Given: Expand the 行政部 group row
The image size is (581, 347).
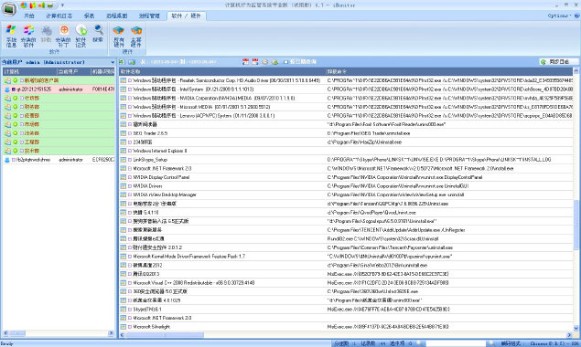Looking at the screenshot, I should click(x=59, y=98).
